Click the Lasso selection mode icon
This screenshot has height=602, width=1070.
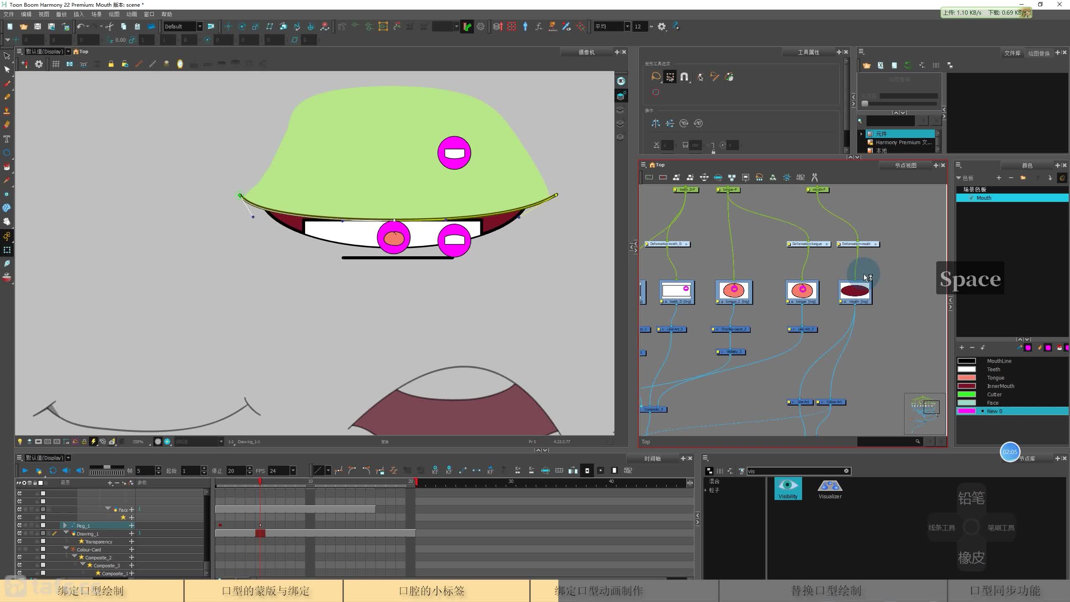coord(656,77)
